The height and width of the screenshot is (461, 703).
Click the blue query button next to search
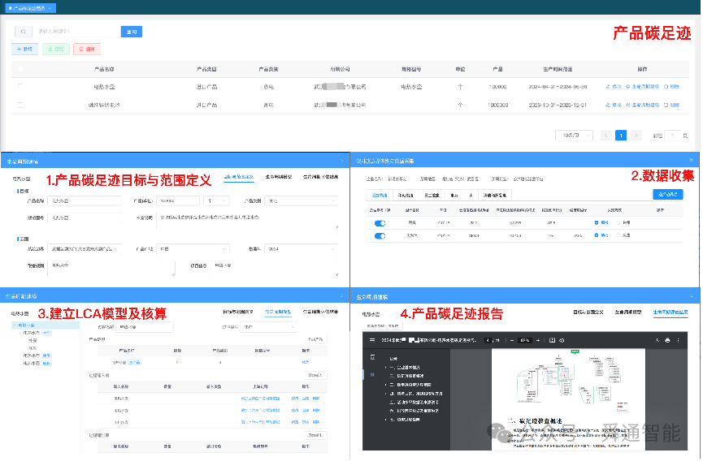(x=132, y=32)
